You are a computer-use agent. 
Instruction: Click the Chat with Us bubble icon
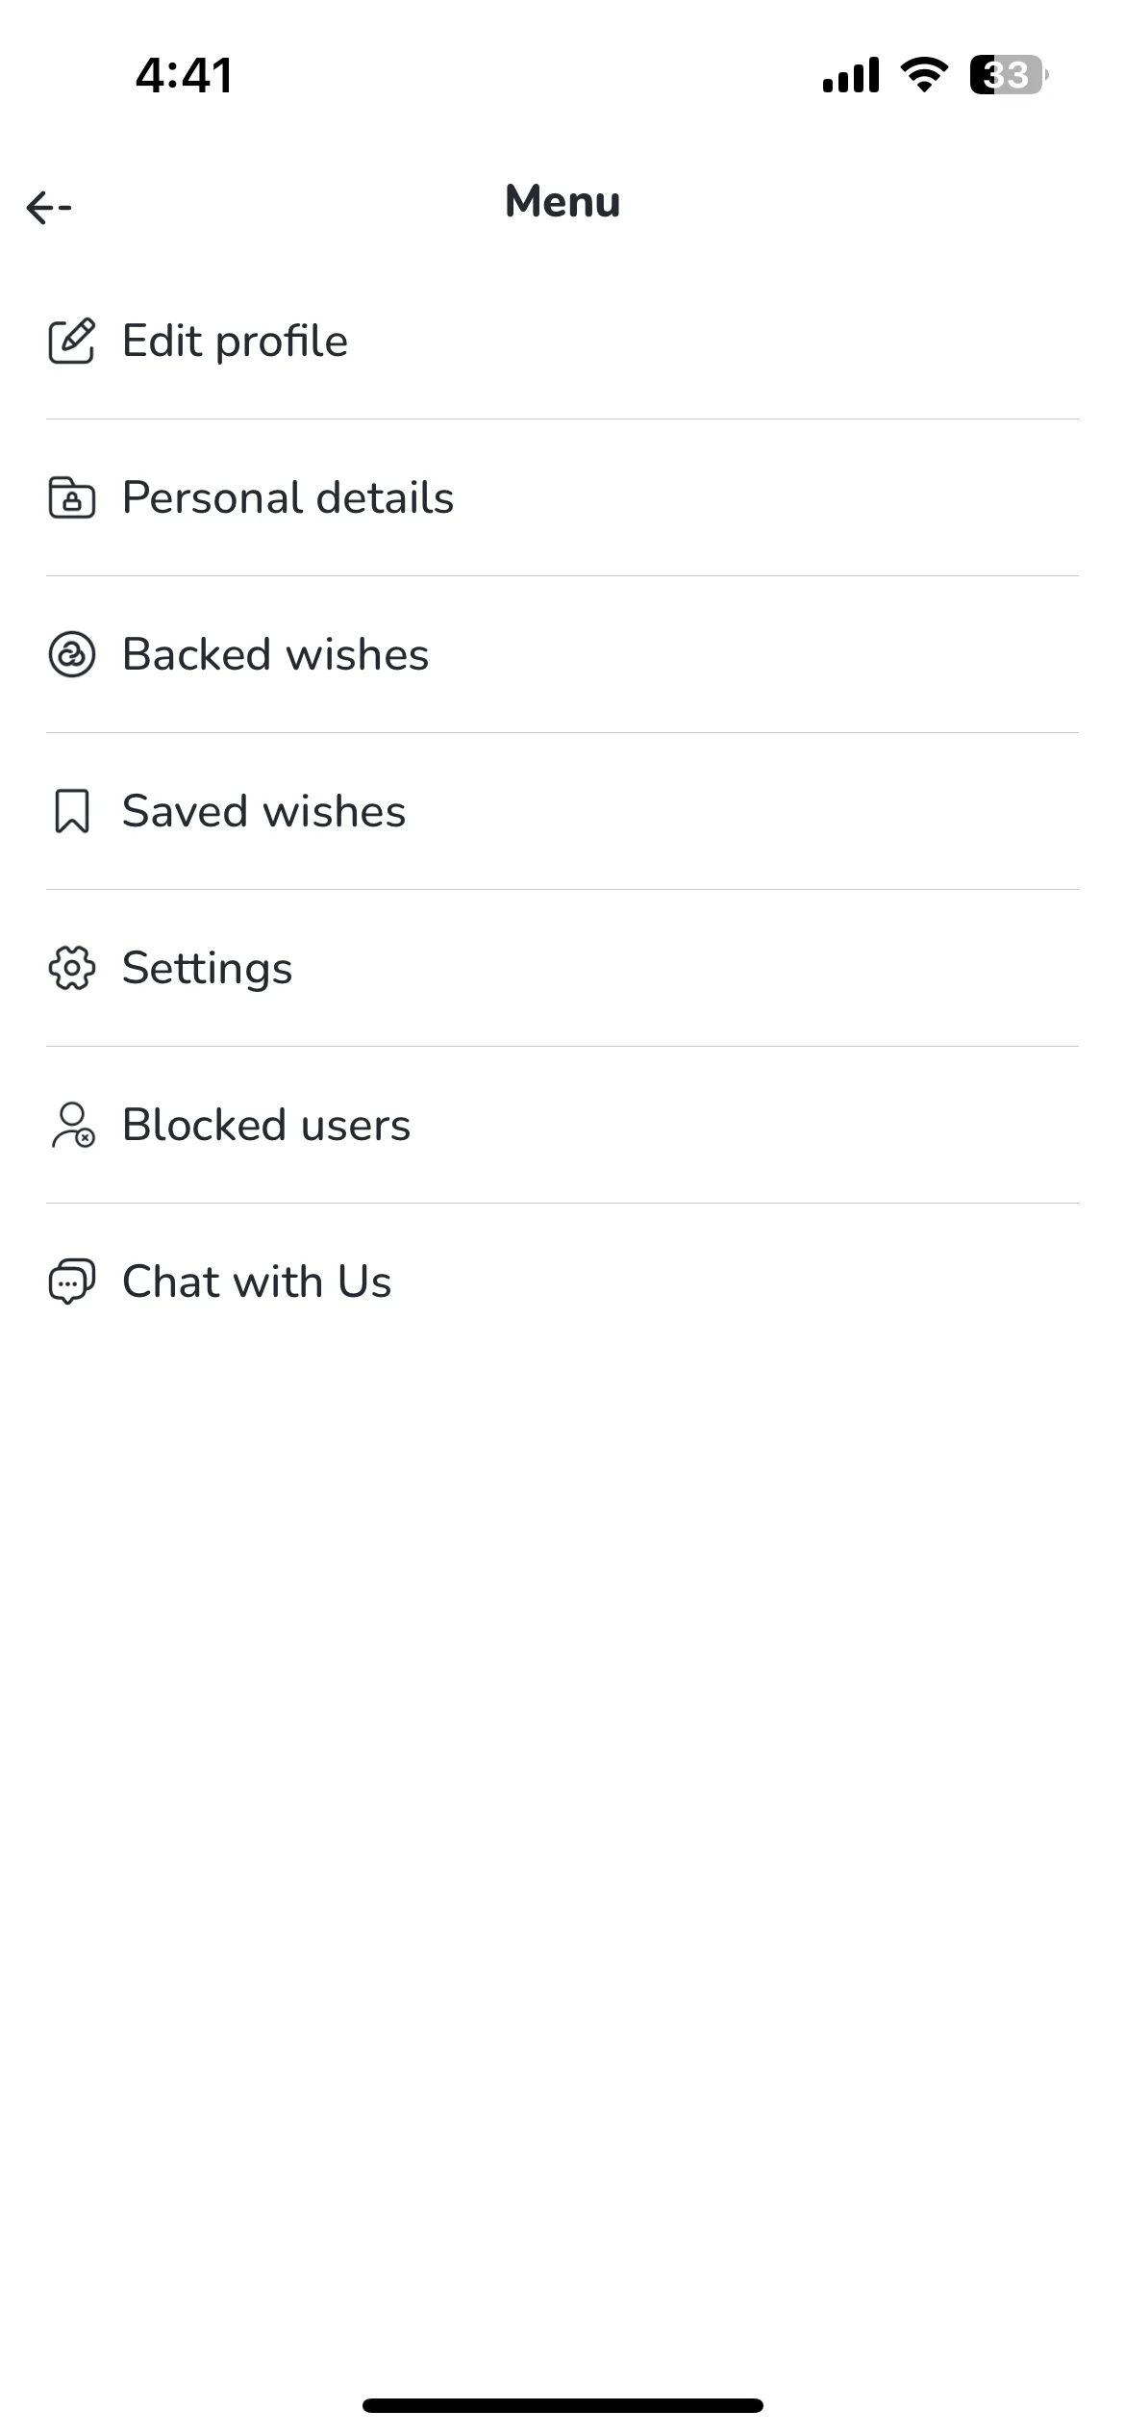tap(72, 1281)
